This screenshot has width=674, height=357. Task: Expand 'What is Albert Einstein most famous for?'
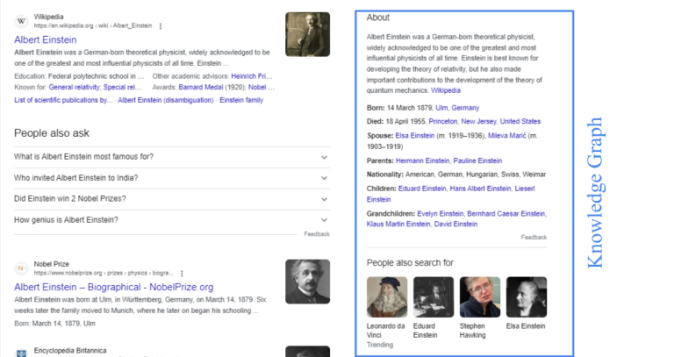(171, 157)
